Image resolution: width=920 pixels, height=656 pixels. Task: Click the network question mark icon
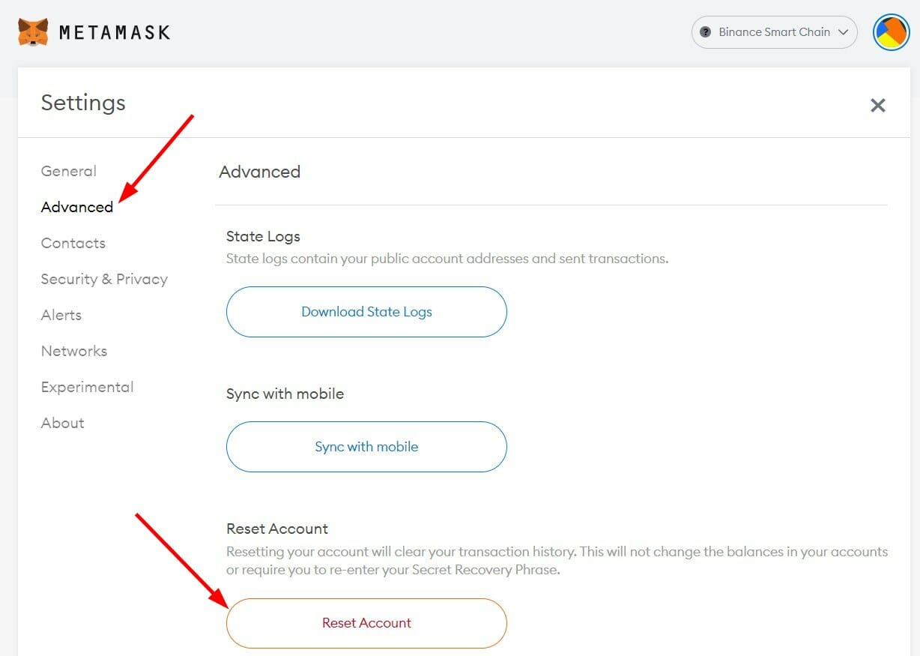tap(705, 32)
